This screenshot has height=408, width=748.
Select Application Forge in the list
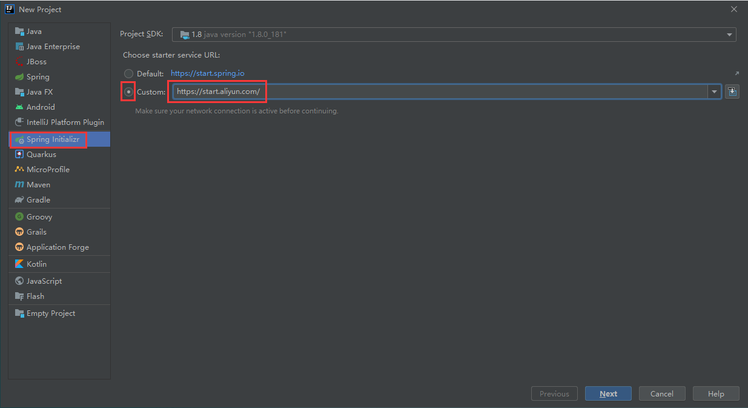59,247
